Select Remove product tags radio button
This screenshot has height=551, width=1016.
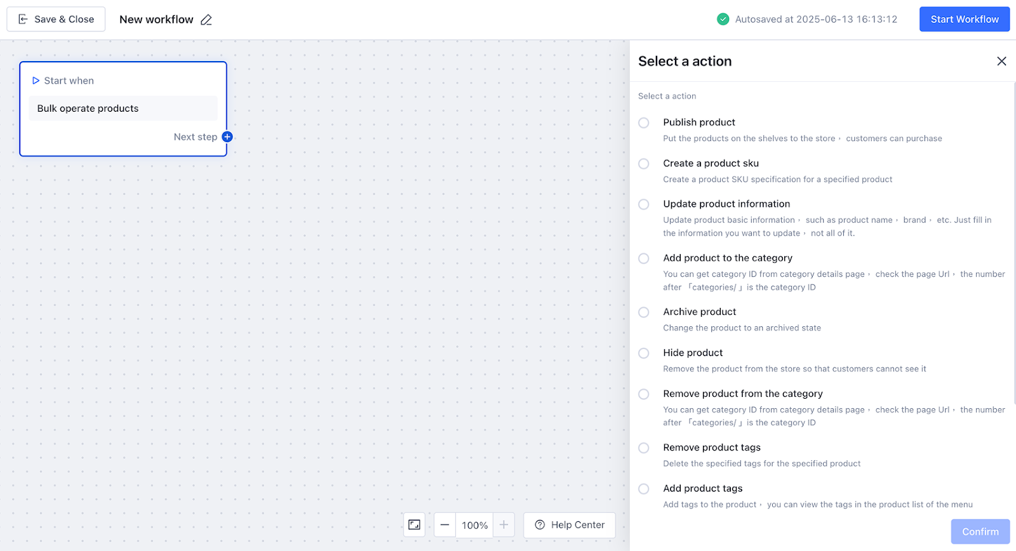(644, 448)
